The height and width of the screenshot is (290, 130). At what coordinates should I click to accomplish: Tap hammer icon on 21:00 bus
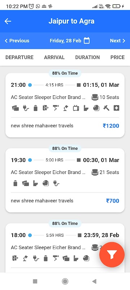[106, 108]
